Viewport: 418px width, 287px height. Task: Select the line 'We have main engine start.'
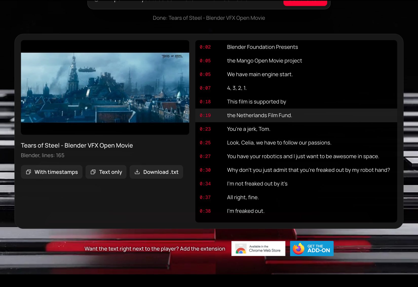coord(260,74)
